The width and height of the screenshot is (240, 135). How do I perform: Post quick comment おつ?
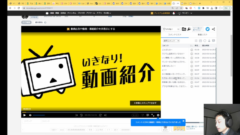point(116,130)
